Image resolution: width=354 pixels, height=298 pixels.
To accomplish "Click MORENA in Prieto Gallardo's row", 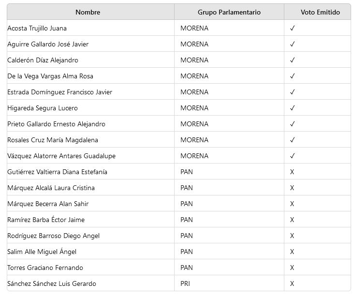I will tap(194, 124).
